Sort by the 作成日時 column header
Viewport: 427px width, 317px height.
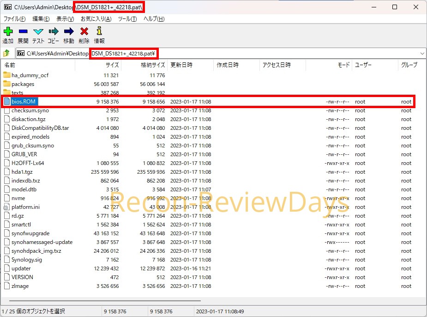(237, 65)
